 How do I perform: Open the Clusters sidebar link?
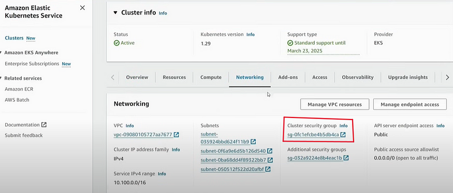point(14,38)
